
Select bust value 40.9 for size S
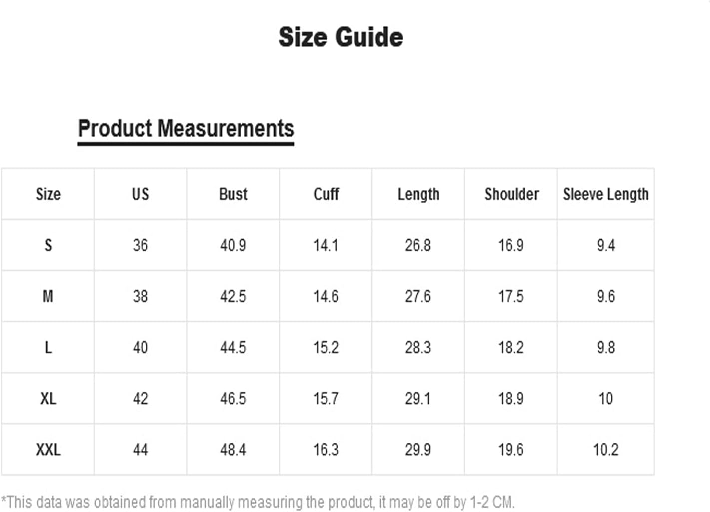coord(233,245)
